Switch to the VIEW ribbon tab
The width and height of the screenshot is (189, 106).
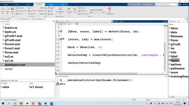(x=63, y=5)
